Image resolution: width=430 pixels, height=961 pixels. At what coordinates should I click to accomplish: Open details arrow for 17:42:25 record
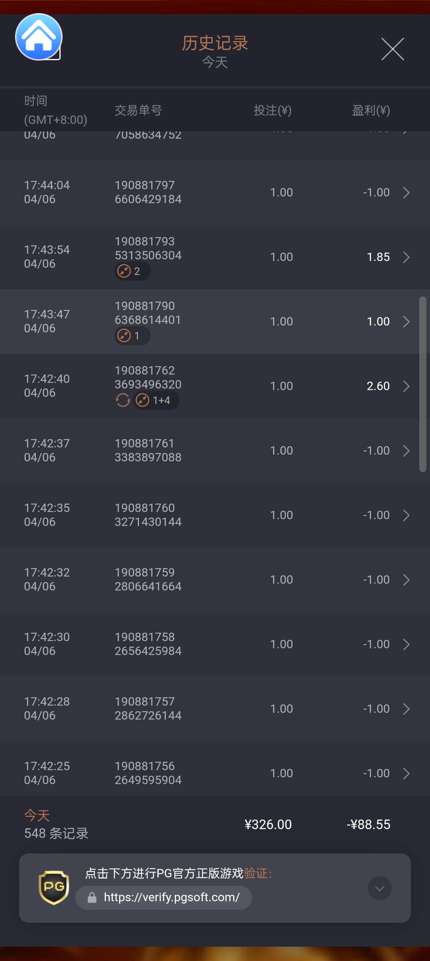coord(406,773)
